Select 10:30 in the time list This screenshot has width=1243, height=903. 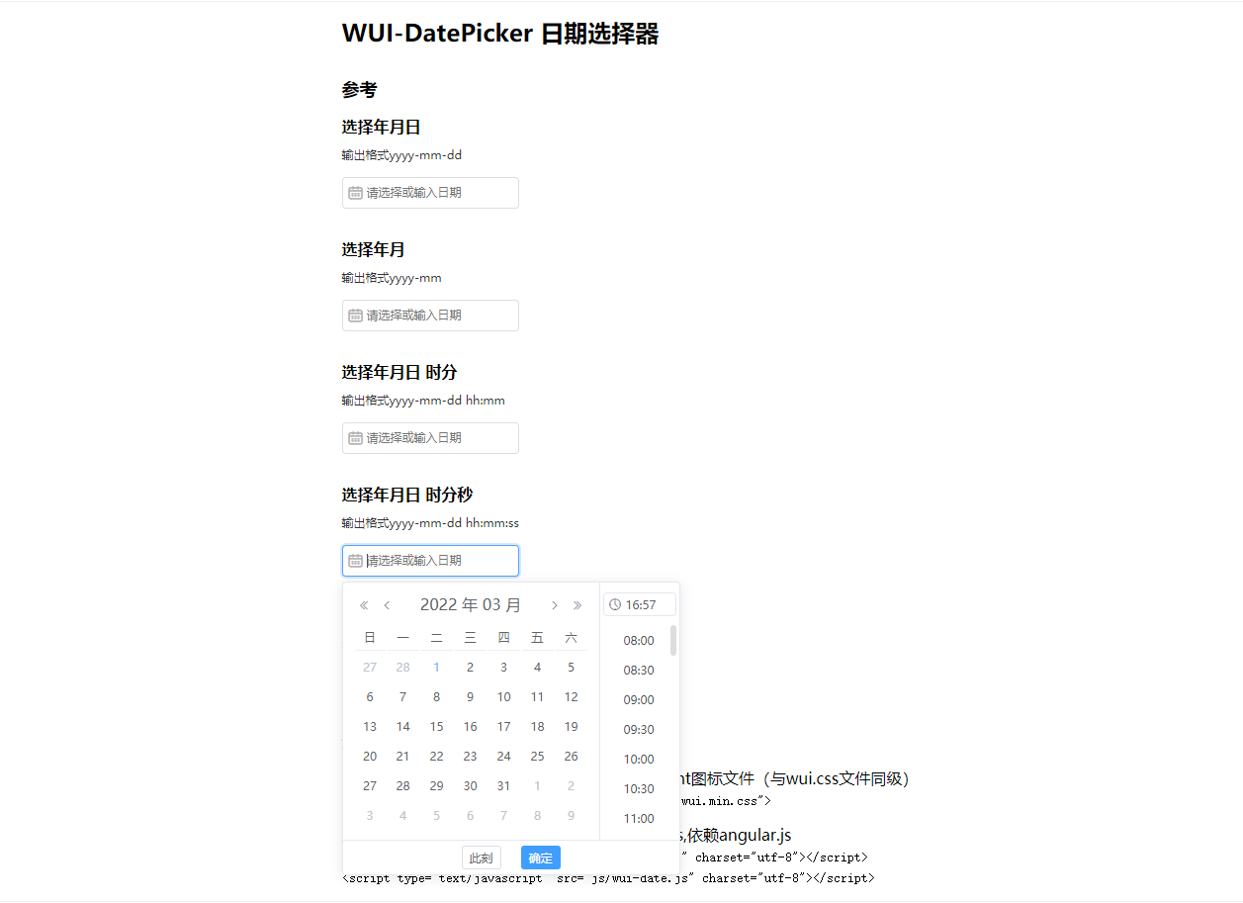639,789
